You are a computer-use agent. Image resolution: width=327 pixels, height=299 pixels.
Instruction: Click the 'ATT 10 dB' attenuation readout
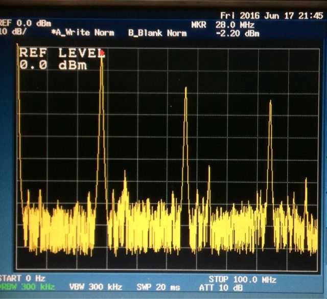click(x=221, y=288)
